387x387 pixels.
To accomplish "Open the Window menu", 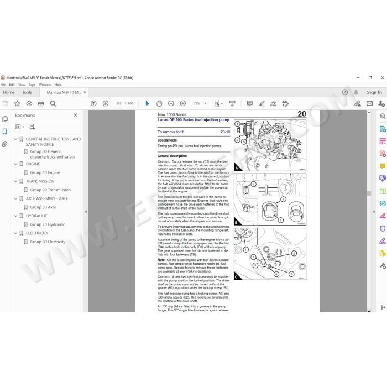I will (45, 85).
